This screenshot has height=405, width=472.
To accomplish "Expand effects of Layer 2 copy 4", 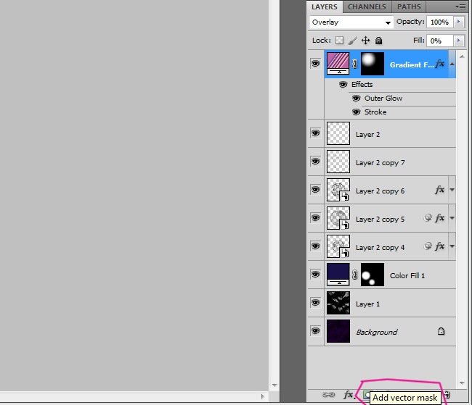I will 452,246.
